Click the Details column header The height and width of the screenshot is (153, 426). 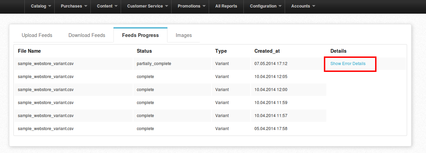[x=338, y=51]
